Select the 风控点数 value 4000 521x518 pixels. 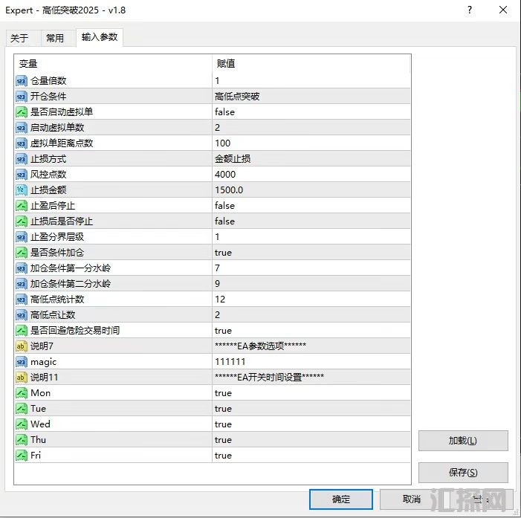coord(311,175)
